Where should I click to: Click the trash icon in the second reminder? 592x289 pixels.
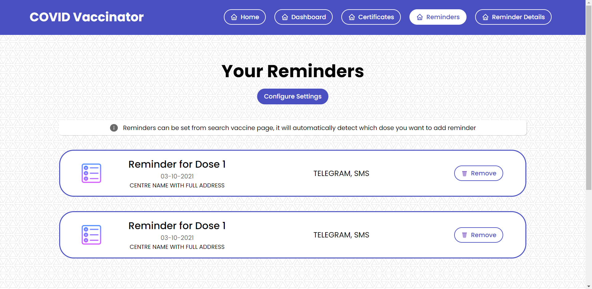464,235
